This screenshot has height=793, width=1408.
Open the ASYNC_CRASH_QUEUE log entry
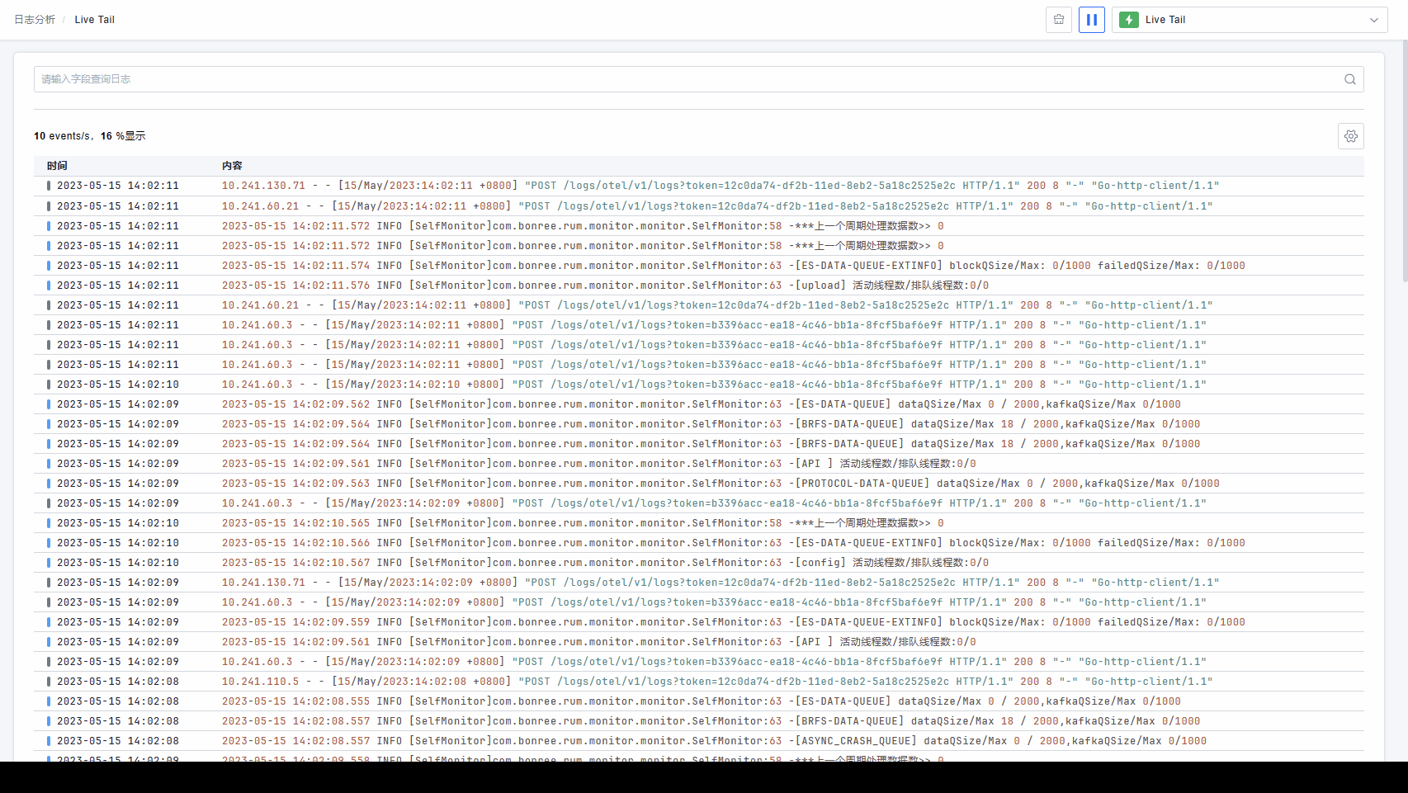coord(713,741)
